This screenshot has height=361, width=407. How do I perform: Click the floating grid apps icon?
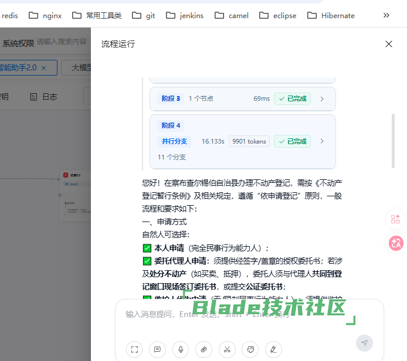point(395,219)
